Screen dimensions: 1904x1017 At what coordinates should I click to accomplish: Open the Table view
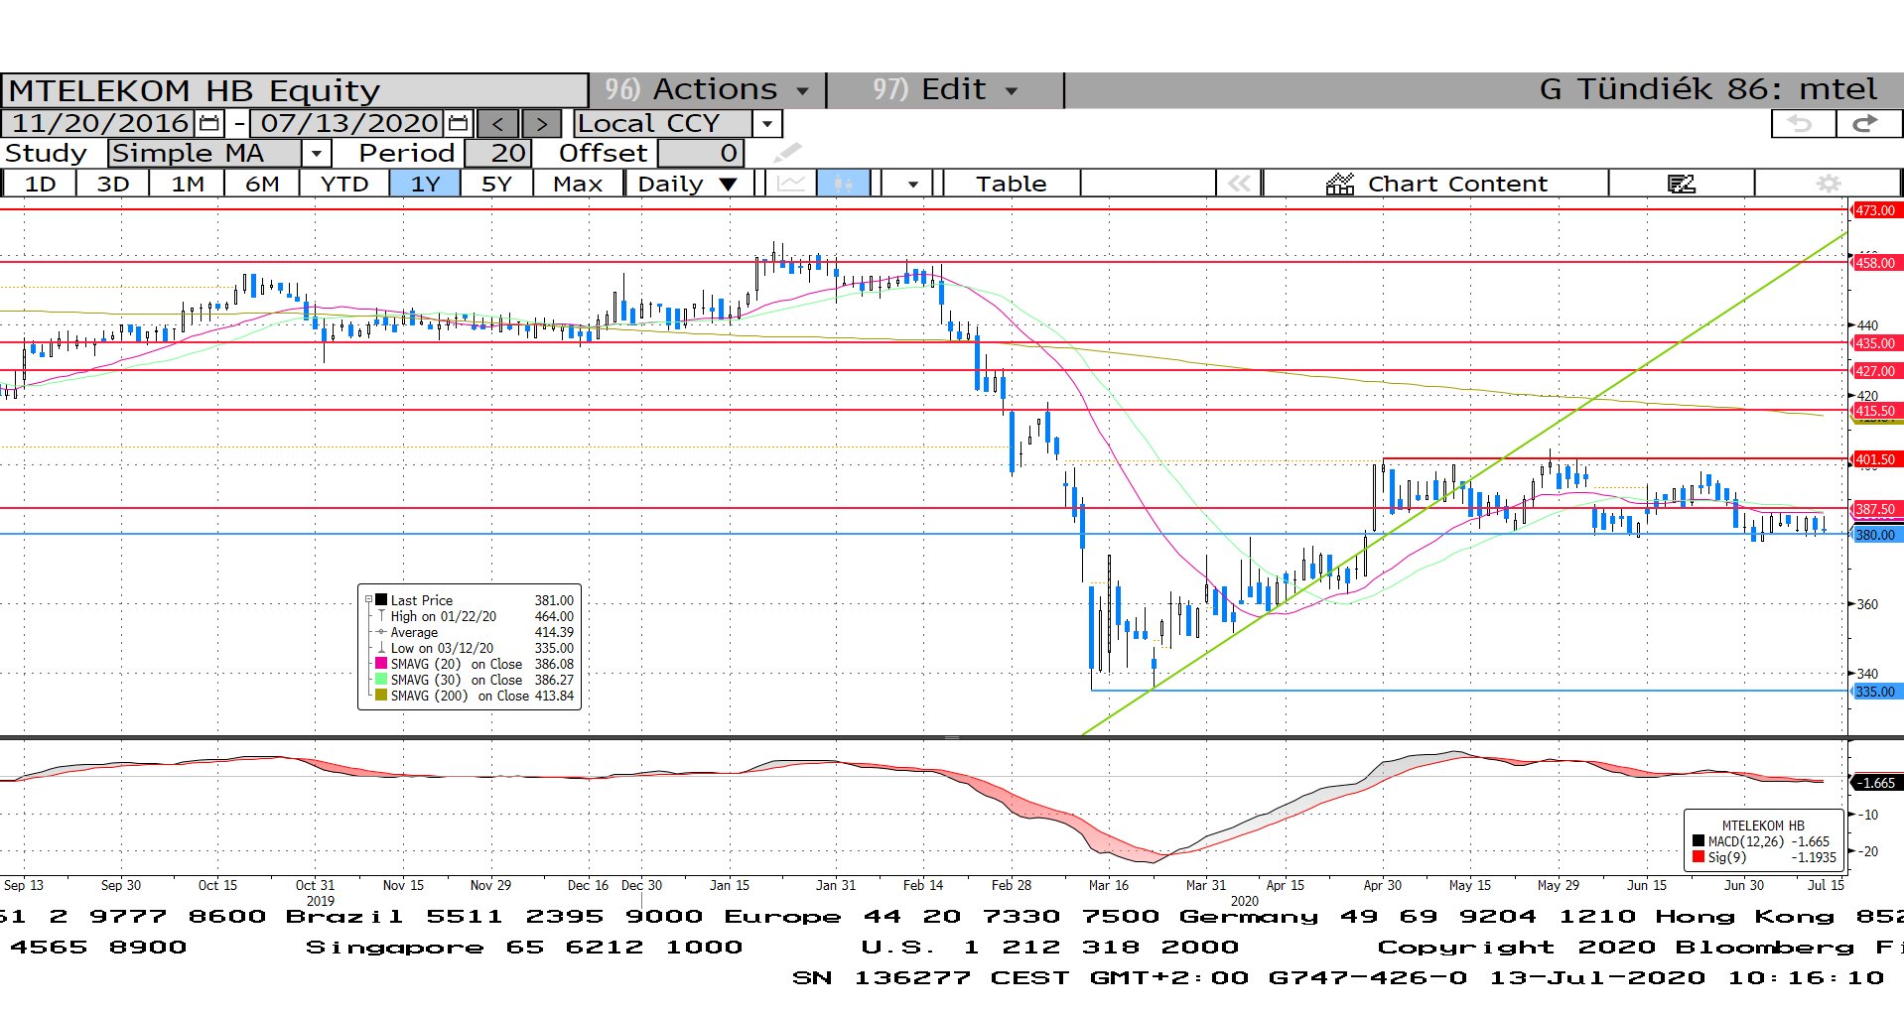pos(1011,184)
